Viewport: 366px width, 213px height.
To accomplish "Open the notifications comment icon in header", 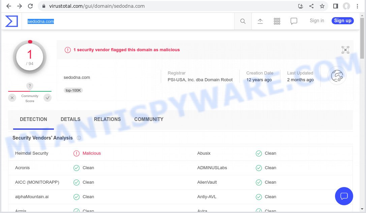I will 294,21.
